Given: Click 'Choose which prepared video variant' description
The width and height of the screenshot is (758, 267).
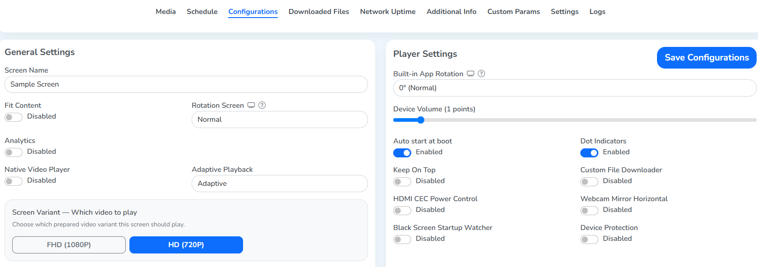Looking at the screenshot, I should (98, 224).
